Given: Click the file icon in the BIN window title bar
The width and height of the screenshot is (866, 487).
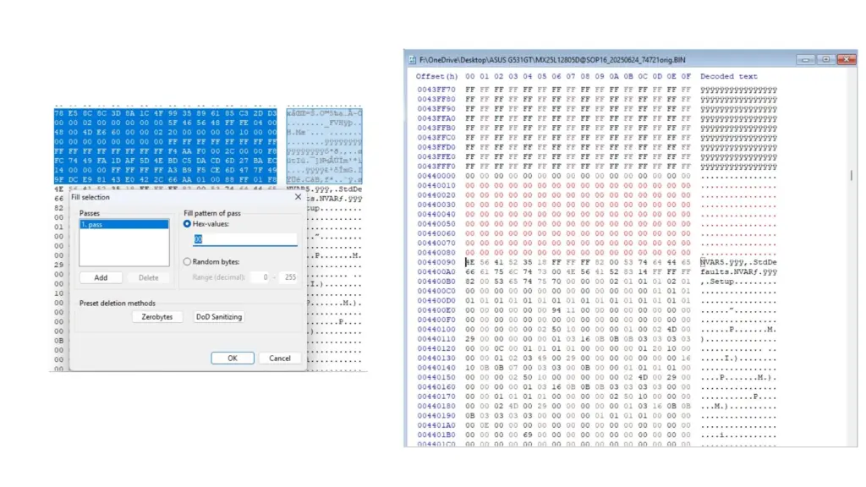Looking at the screenshot, I should tap(412, 60).
